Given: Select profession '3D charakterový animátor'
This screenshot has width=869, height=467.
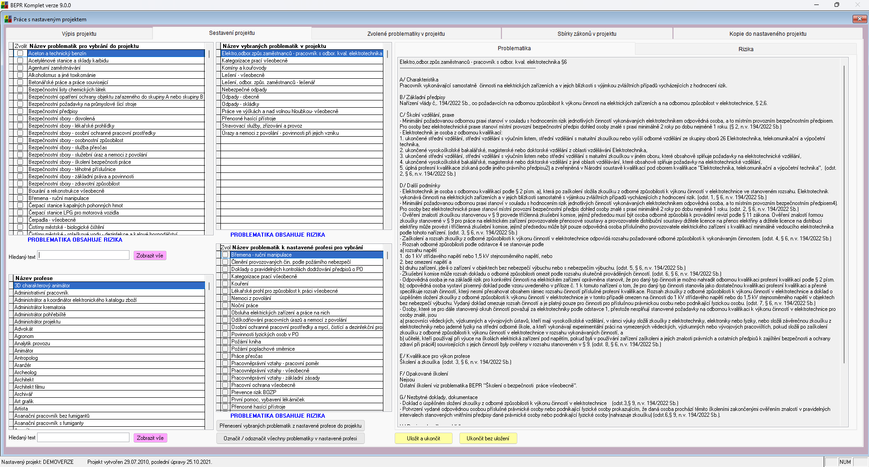Looking at the screenshot, I should (109, 286).
